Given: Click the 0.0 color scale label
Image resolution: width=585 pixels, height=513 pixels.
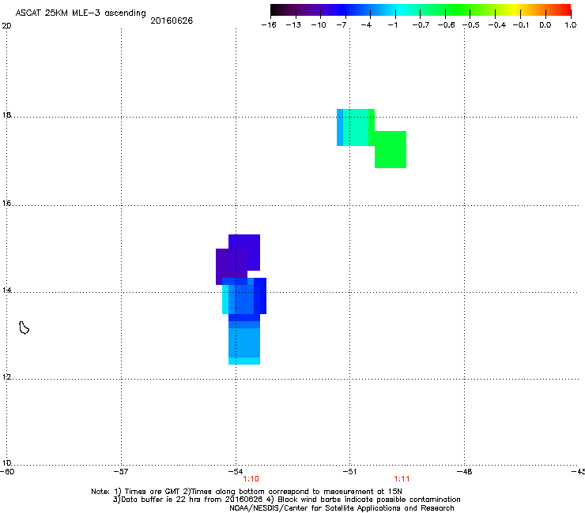Looking at the screenshot, I should [545, 25].
